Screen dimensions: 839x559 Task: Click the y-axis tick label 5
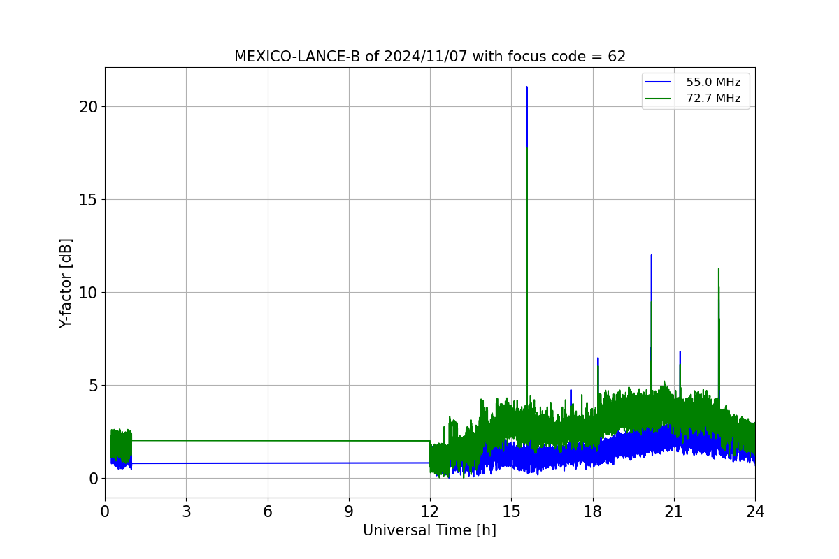[94, 385]
